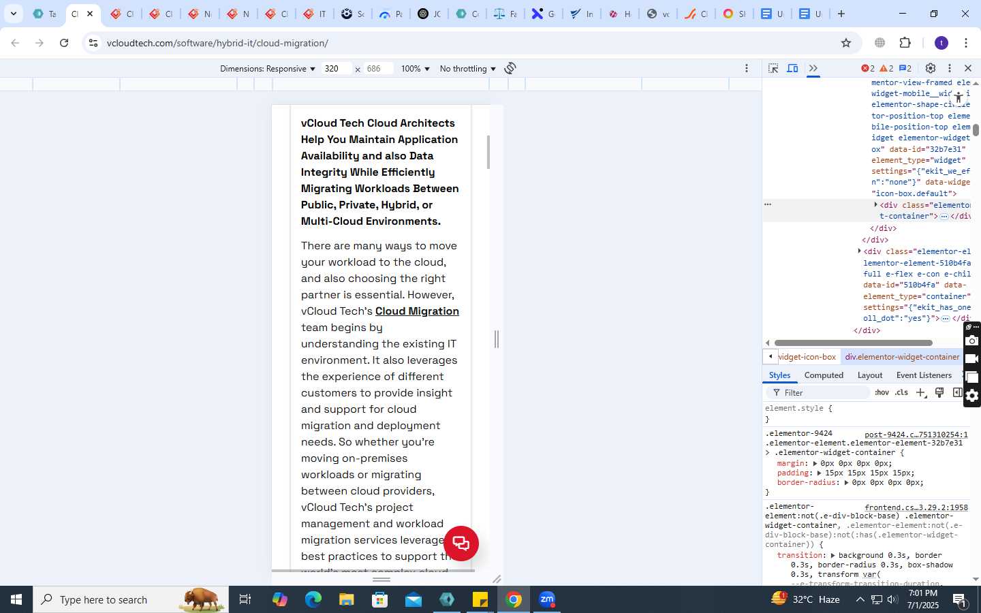Toggle the .cls classes button
This screenshot has width=981, height=613.
point(901,393)
